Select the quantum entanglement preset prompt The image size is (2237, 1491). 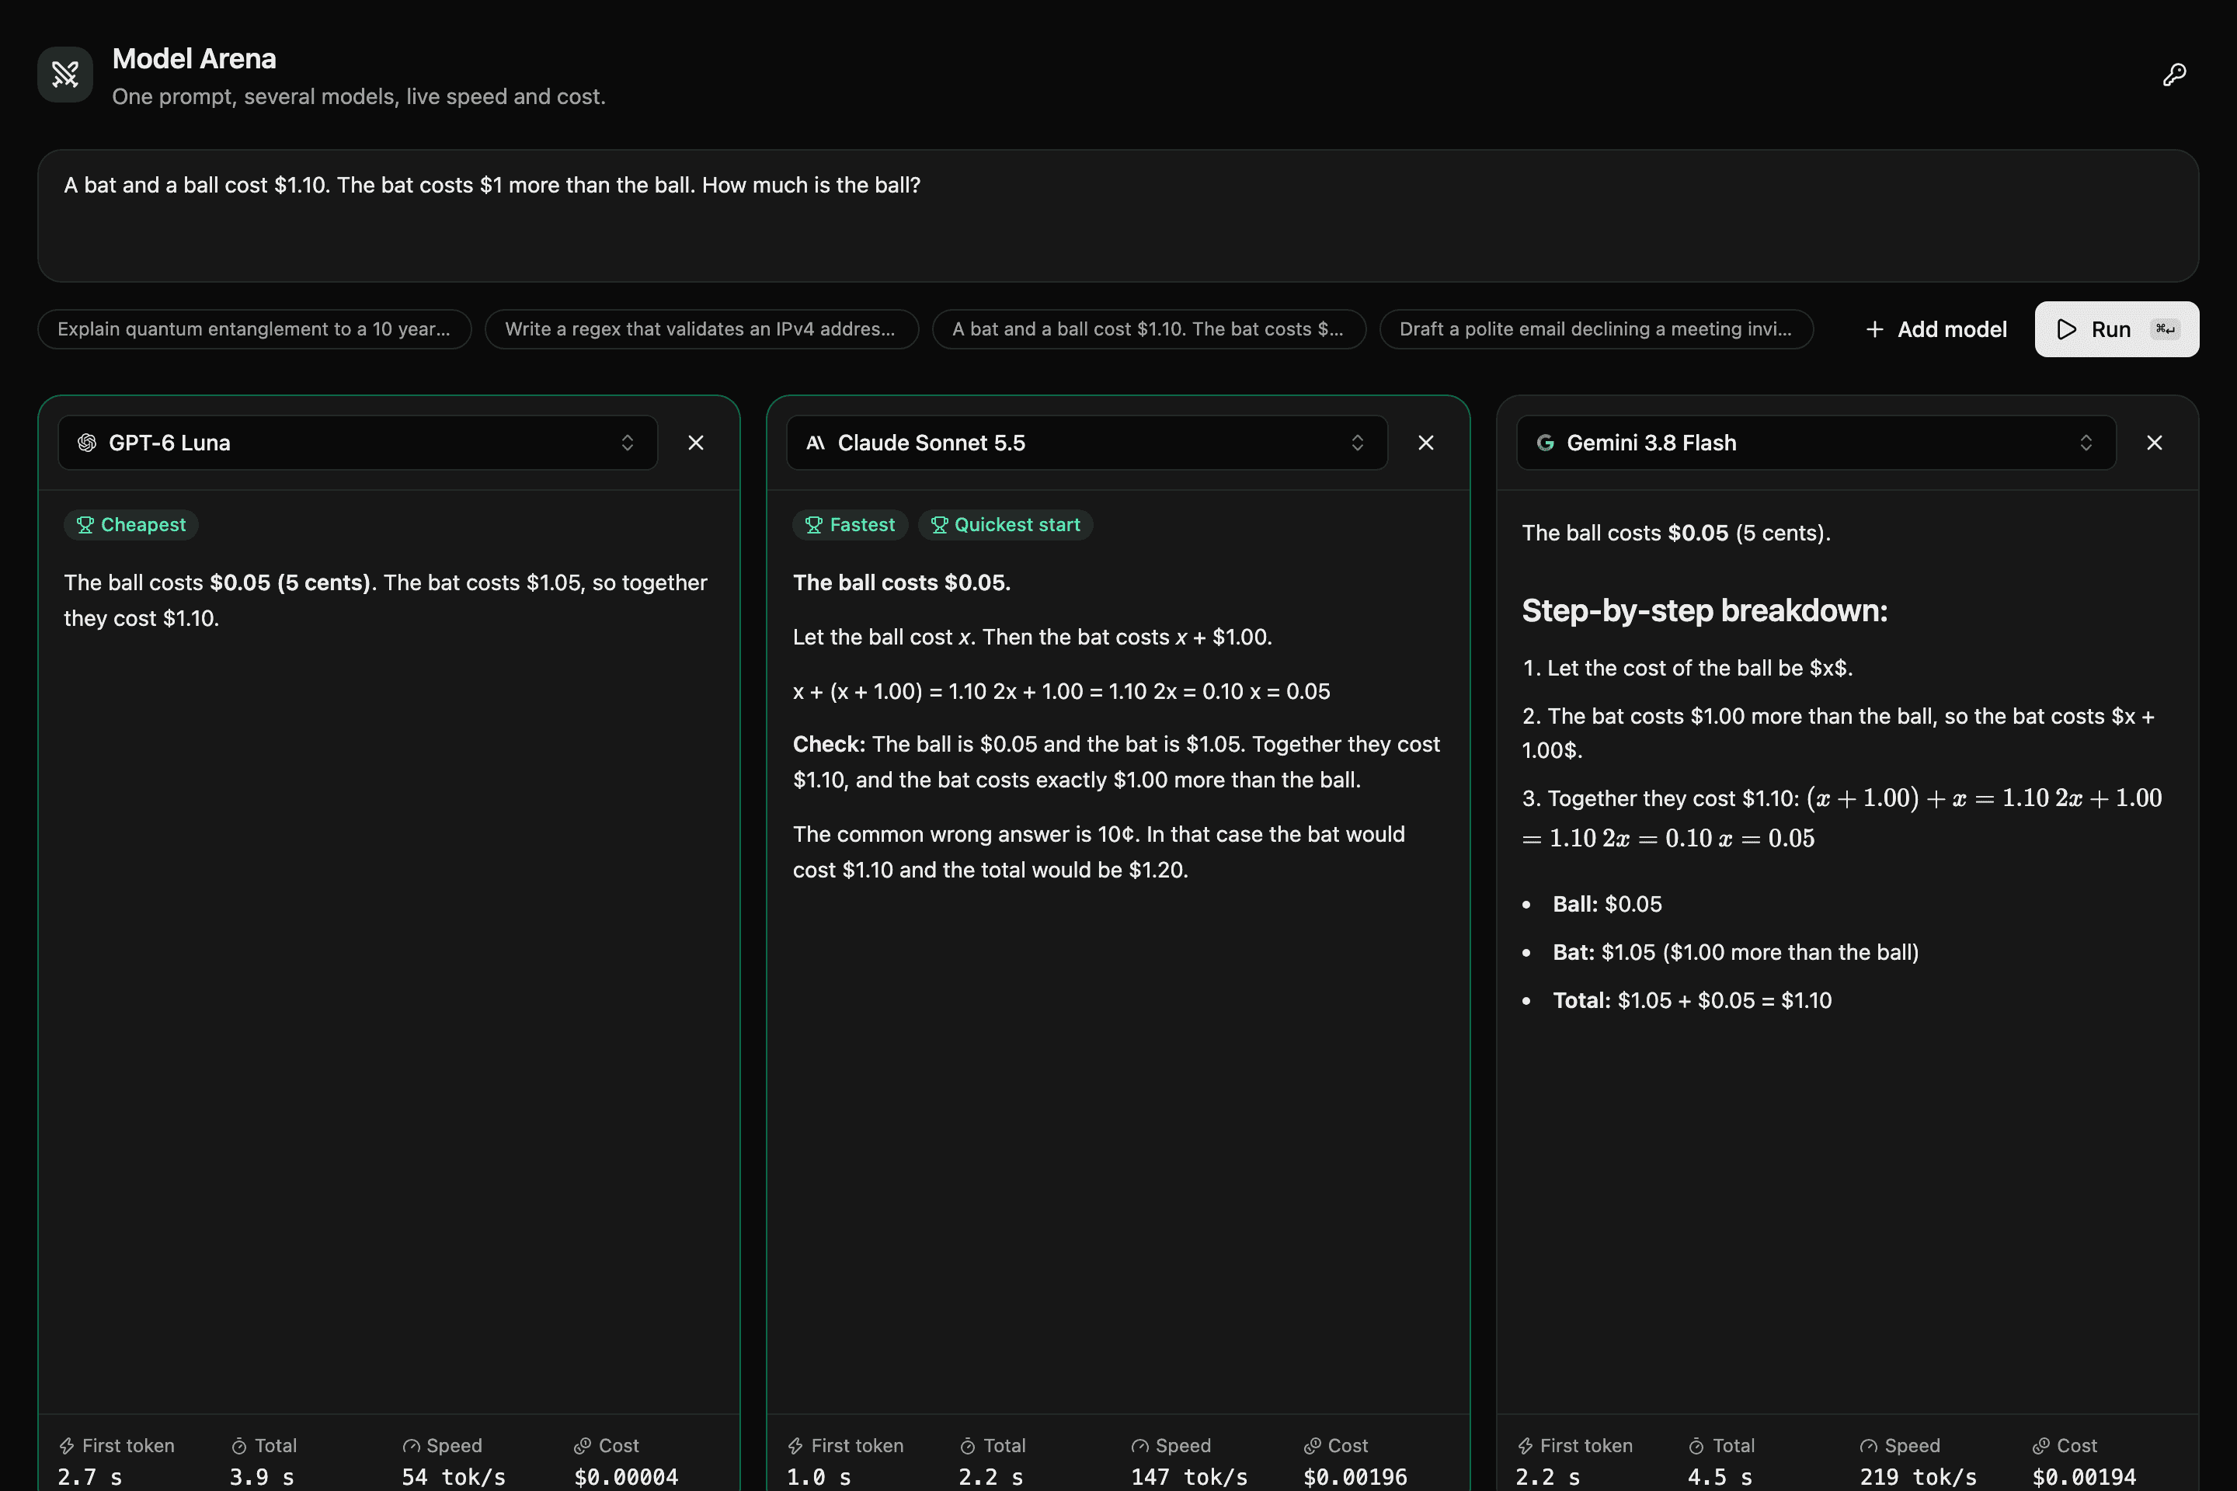click(254, 329)
